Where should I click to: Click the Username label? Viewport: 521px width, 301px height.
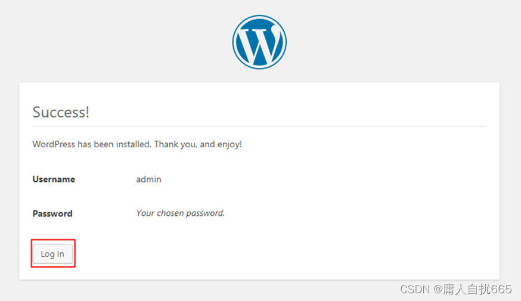pyautogui.click(x=54, y=179)
